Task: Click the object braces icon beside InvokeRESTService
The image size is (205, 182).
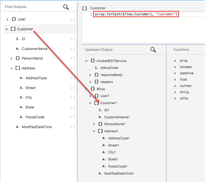Action: click(93, 61)
